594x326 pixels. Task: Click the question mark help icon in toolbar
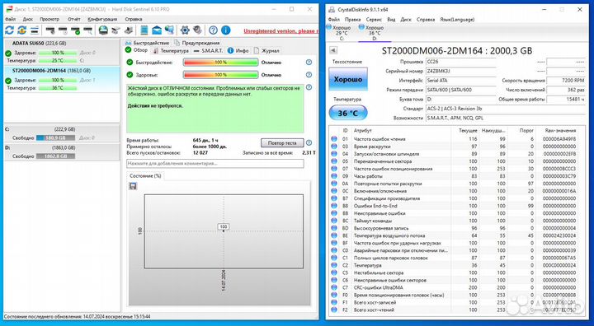[214, 30]
